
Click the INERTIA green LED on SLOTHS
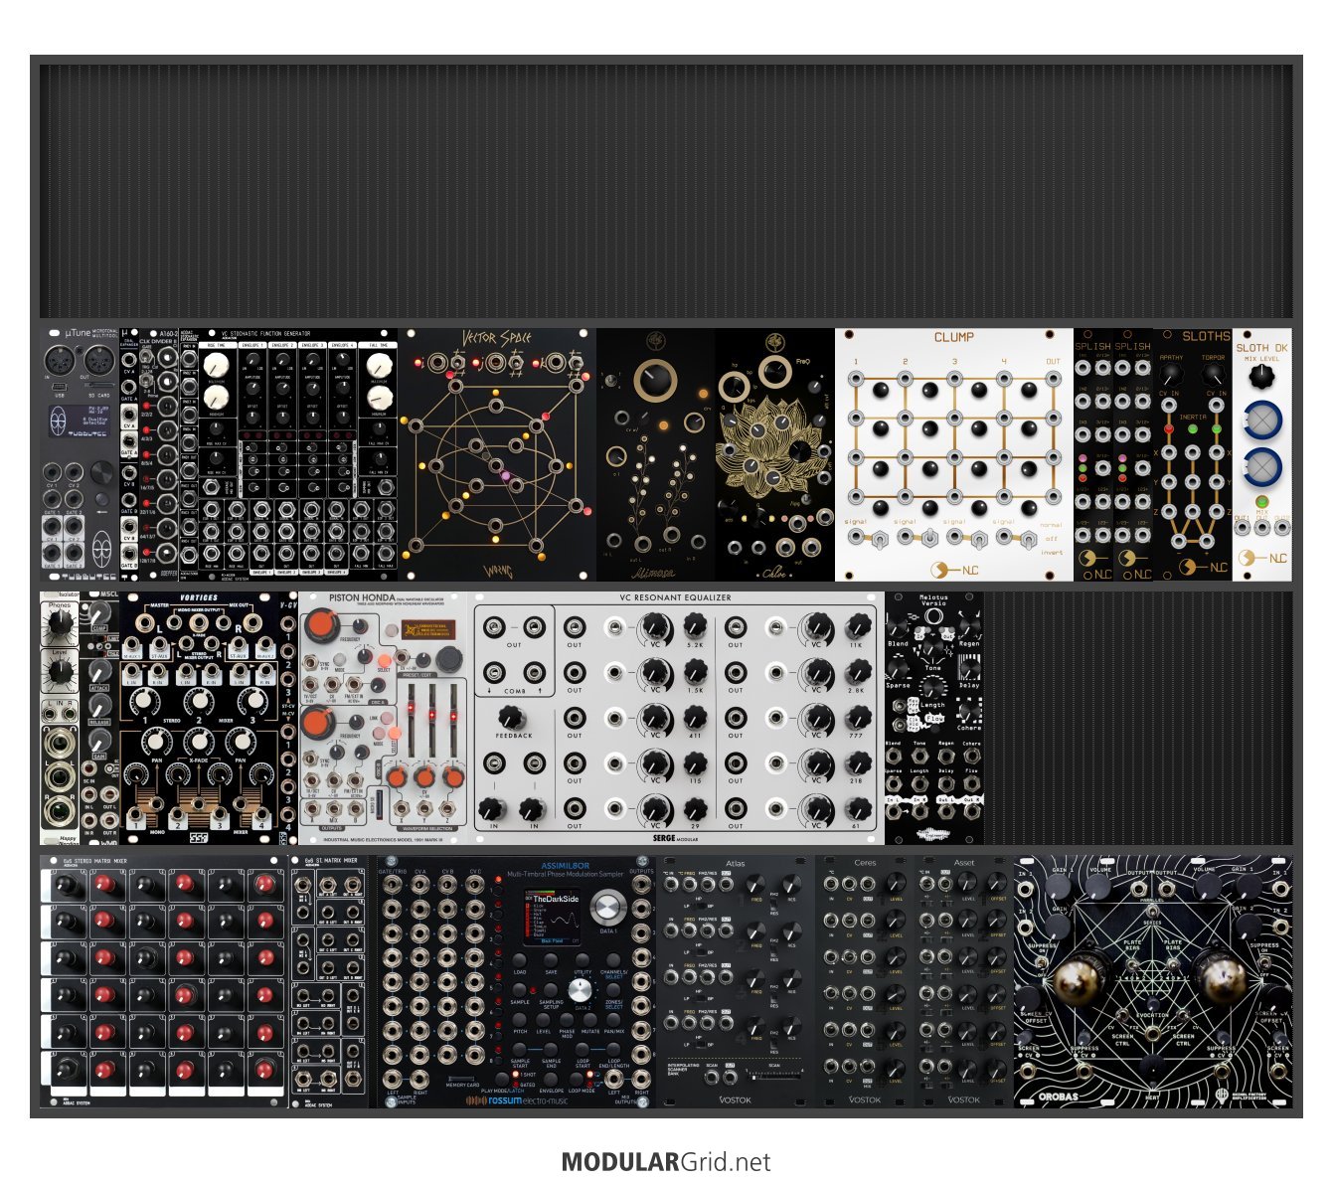[x=1193, y=428]
